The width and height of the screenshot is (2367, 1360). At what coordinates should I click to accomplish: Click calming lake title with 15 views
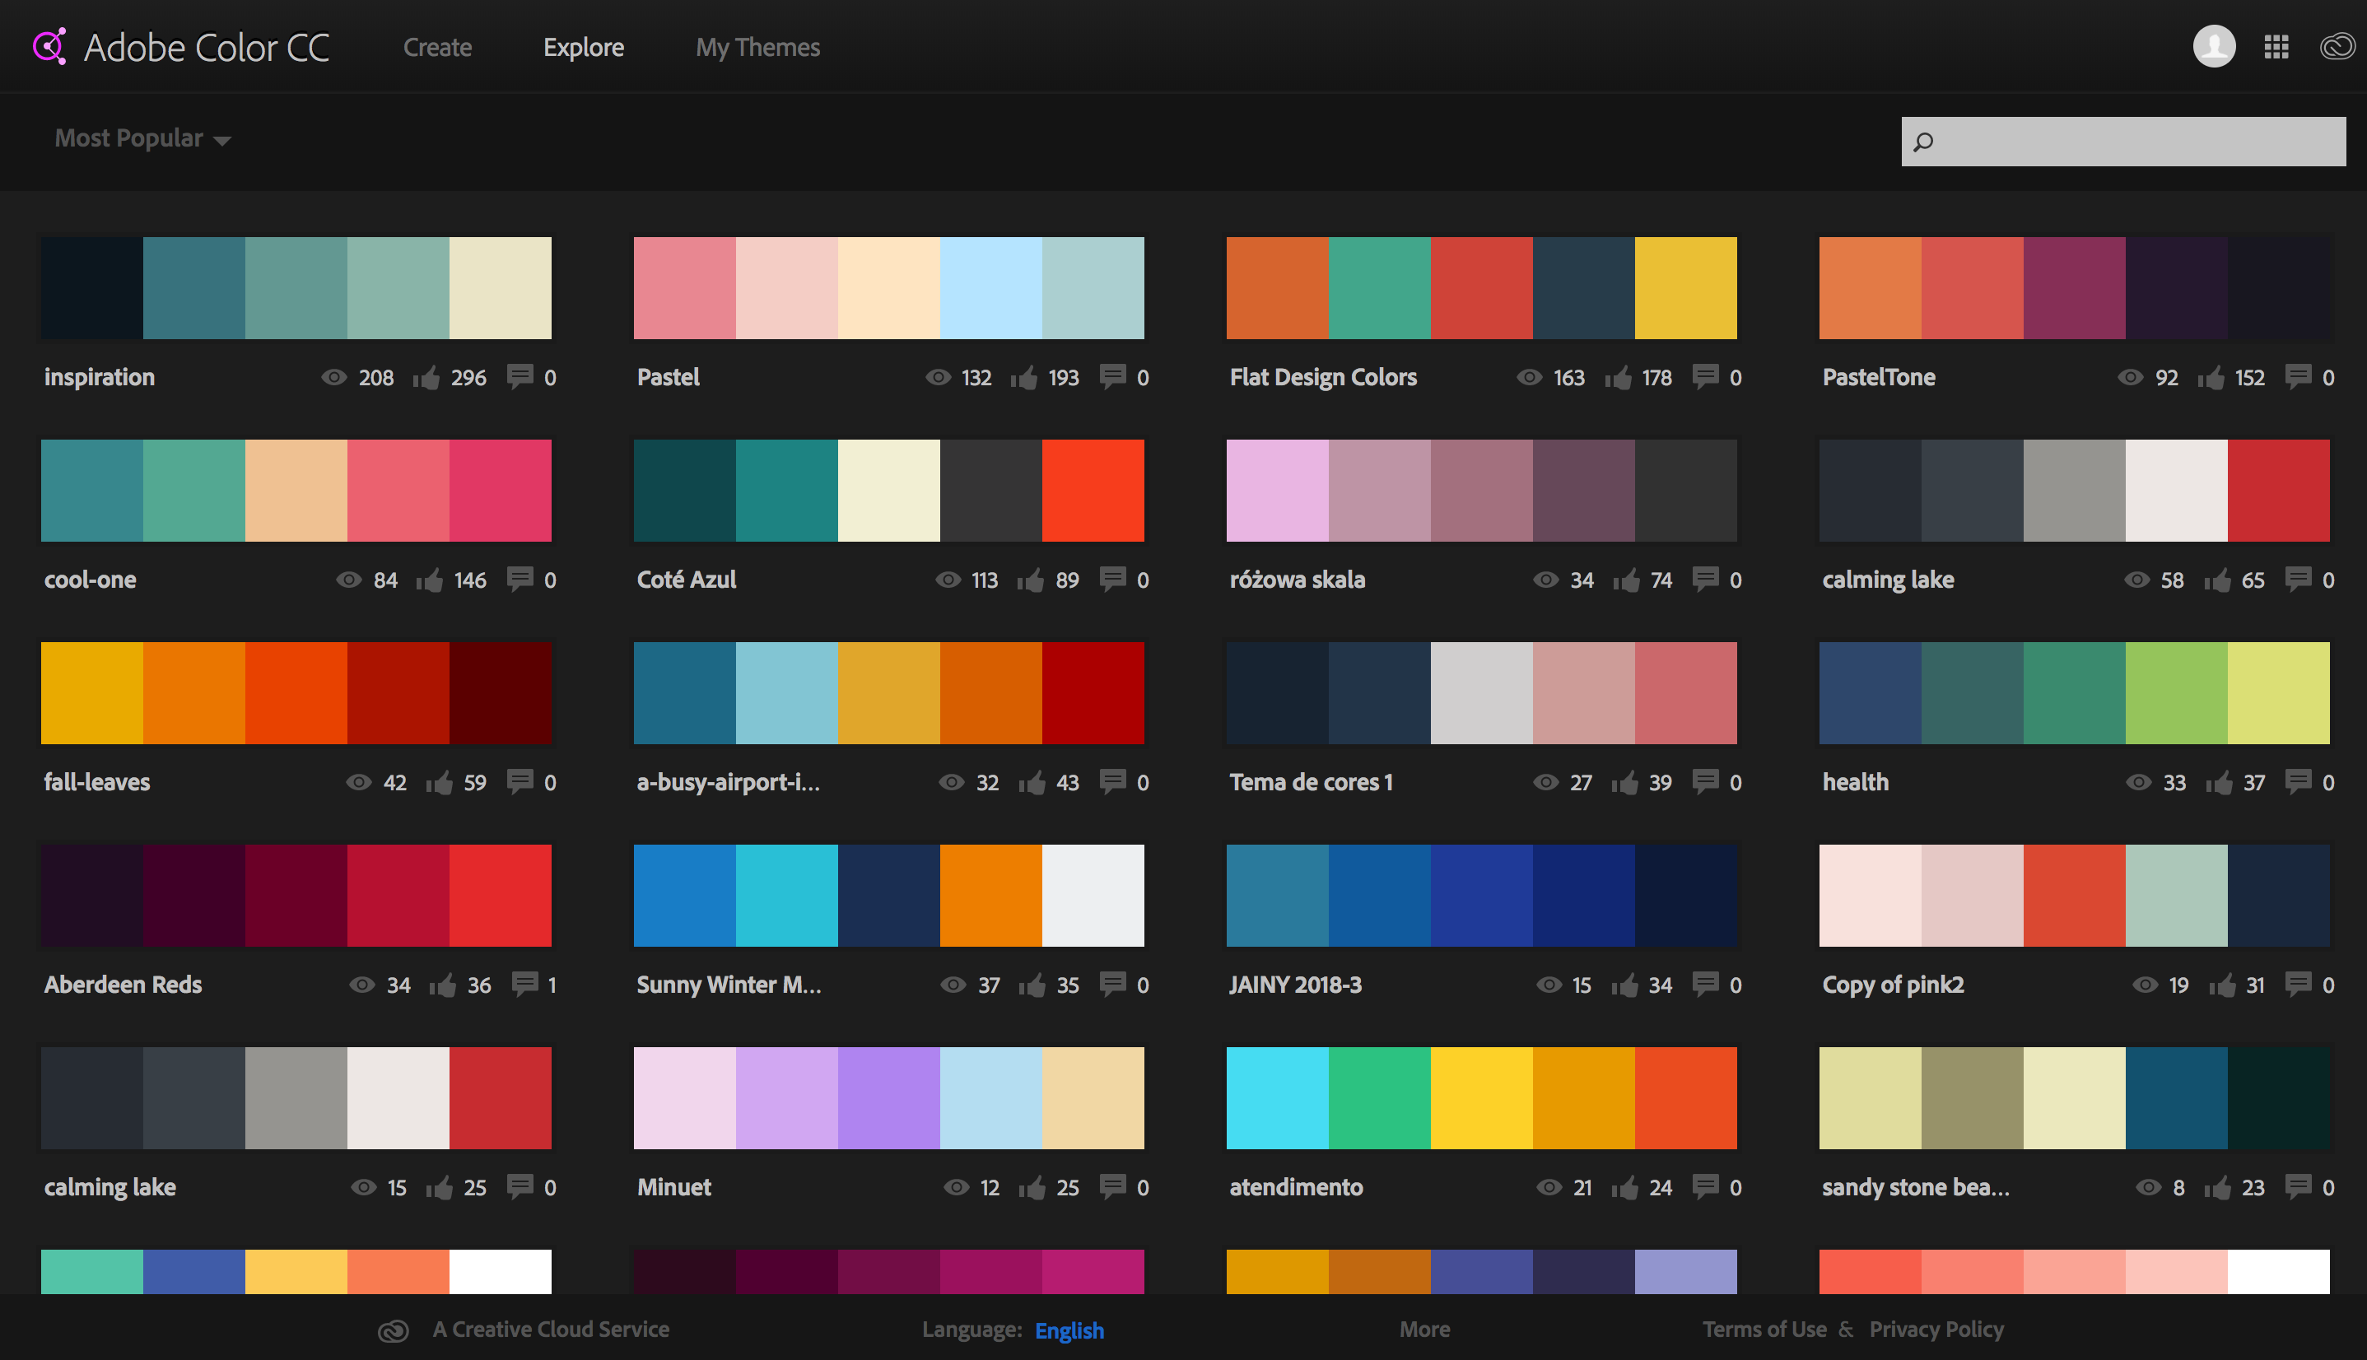tap(110, 1187)
